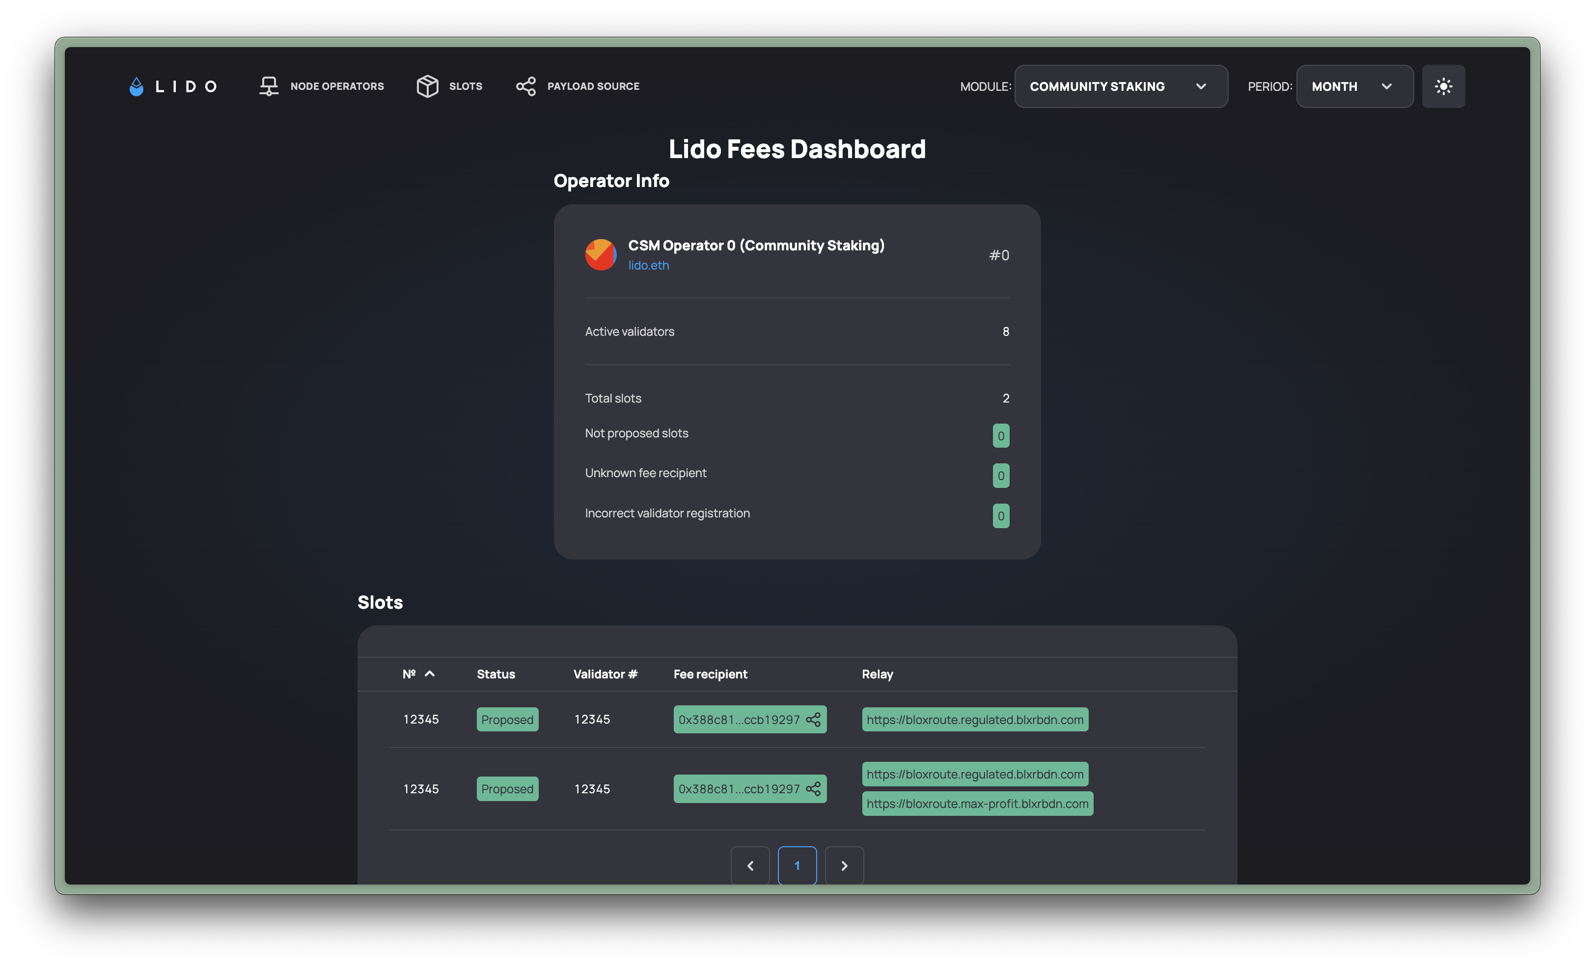This screenshot has width=1595, height=967.
Task: Click first row bloxroute regulated relay
Action: click(975, 719)
